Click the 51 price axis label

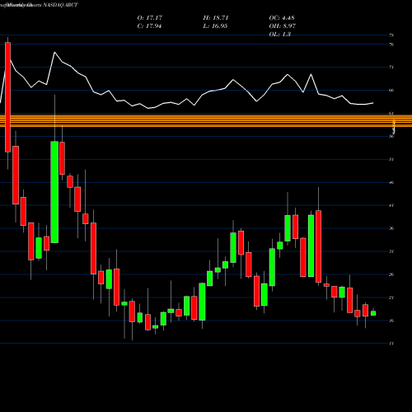tap(391, 159)
